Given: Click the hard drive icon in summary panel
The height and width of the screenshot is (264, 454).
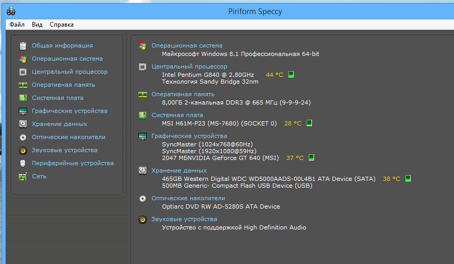Looking at the screenshot, I should (x=143, y=170).
